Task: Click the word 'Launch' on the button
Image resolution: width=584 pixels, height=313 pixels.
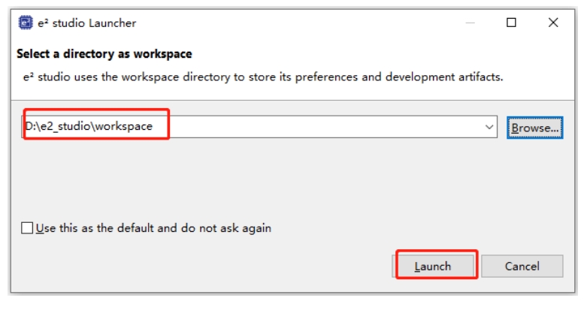Action: pyautogui.click(x=434, y=266)
